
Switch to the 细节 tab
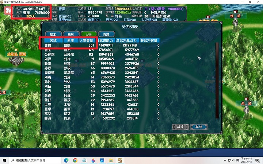71,34
